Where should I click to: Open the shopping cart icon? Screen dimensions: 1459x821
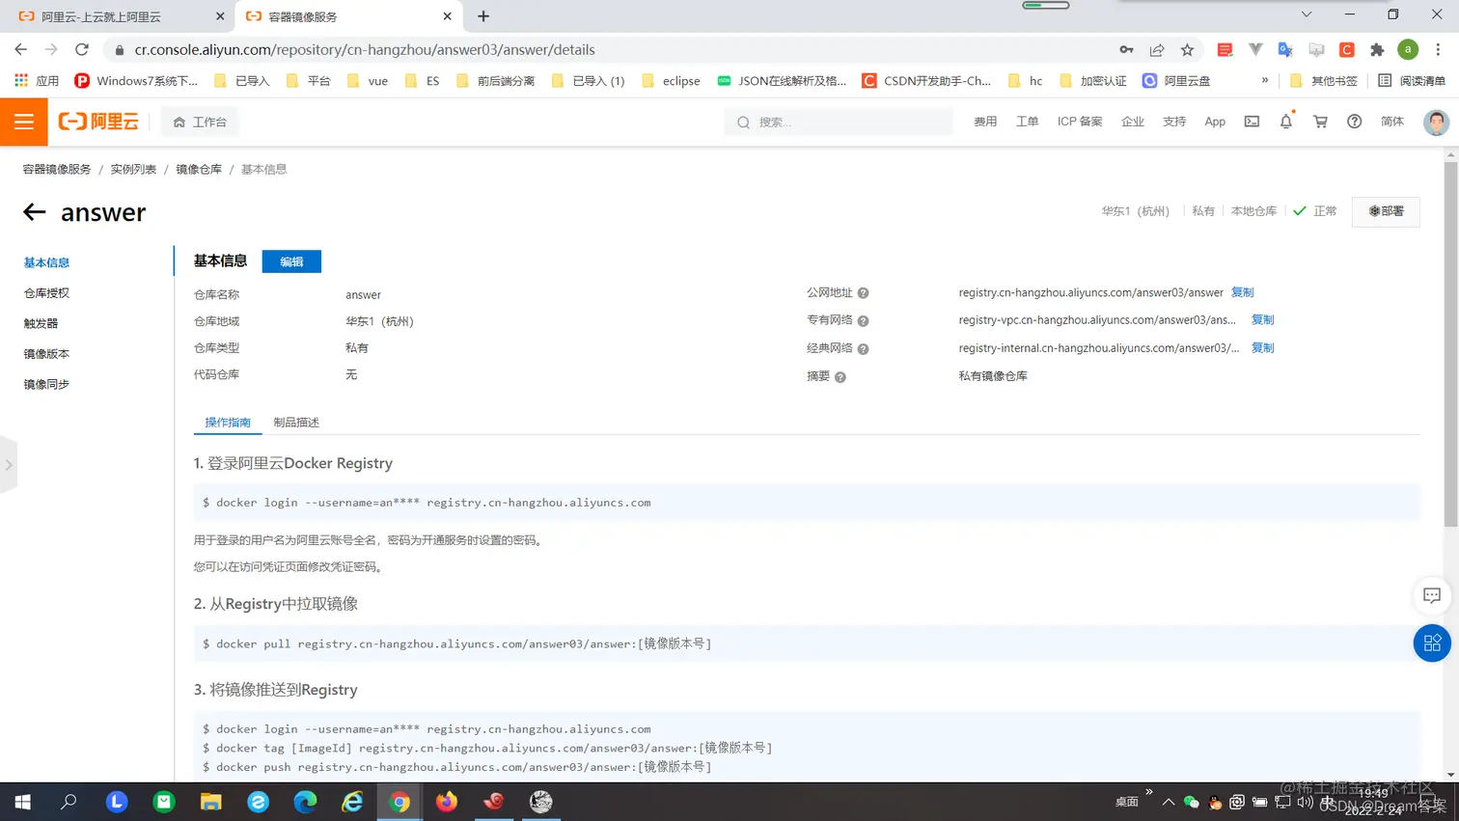click(1320, 122)
